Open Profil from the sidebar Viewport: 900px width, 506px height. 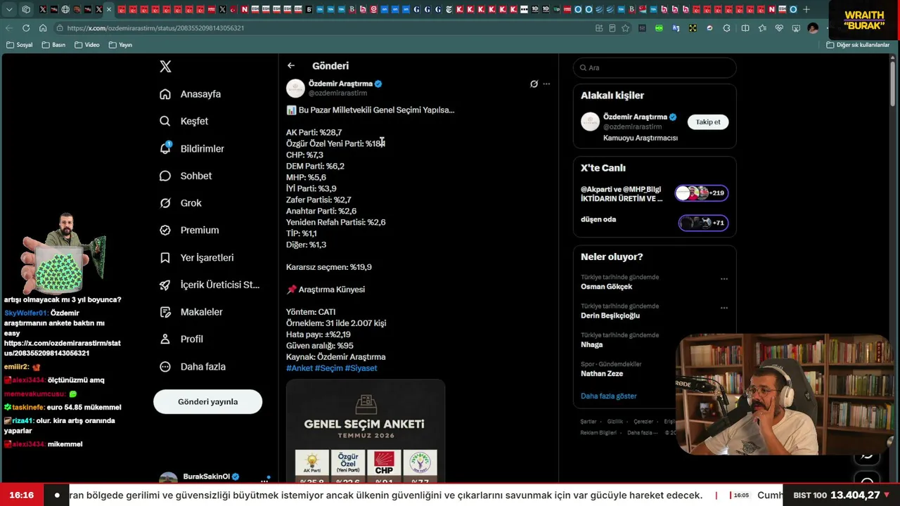pyautogui.click(x=181, y=339)
